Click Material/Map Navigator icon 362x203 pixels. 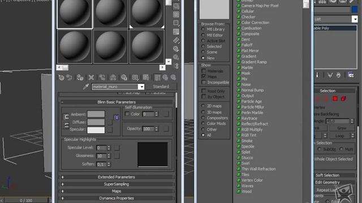176,66
